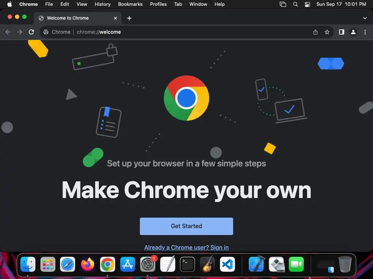The width and height of the screenshot is (373, 279).
Task: Open the Chrome application menu
Action: coord(28,4)
